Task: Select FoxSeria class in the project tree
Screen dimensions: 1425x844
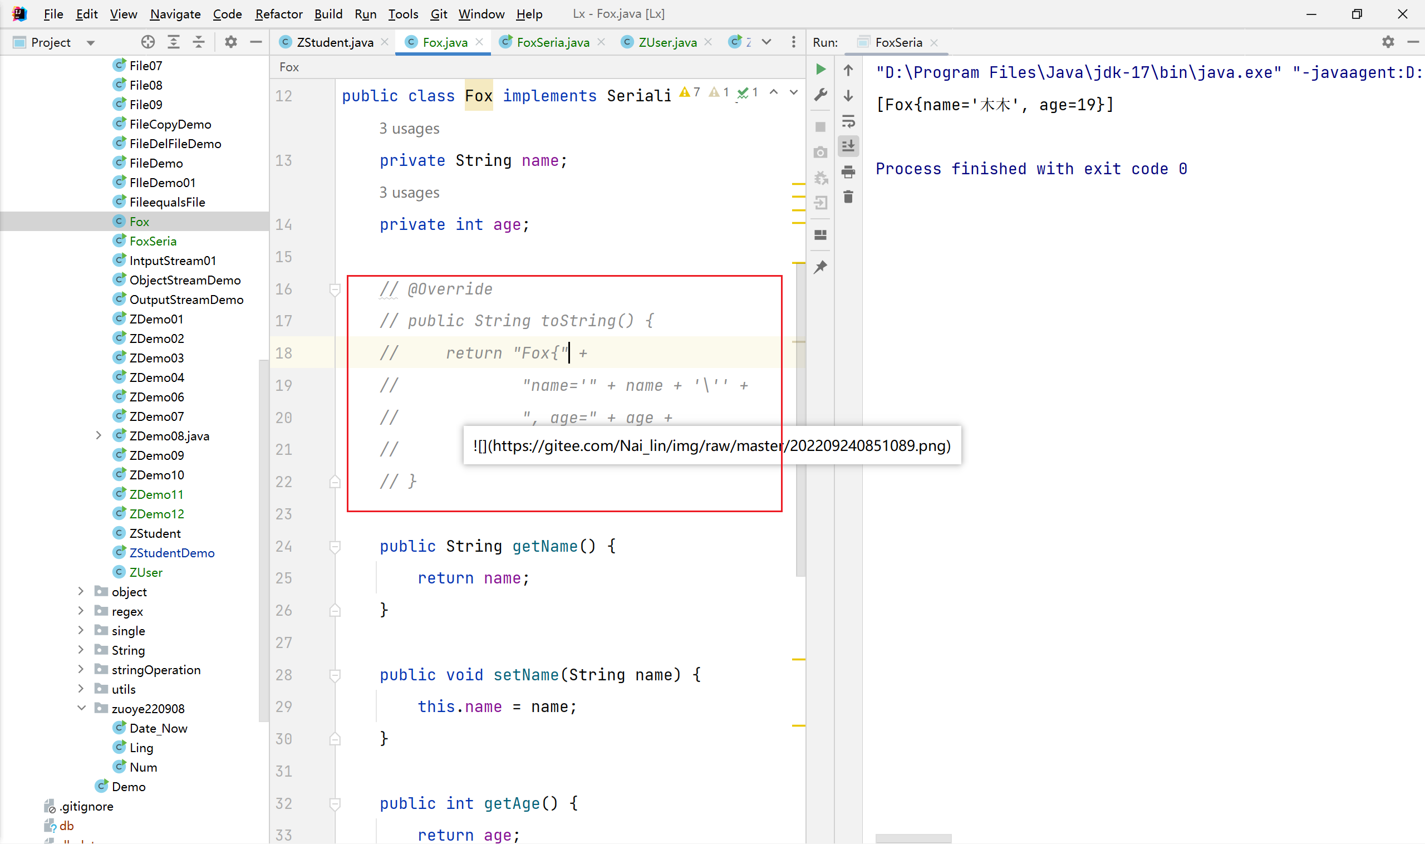Action: (153, 241)
